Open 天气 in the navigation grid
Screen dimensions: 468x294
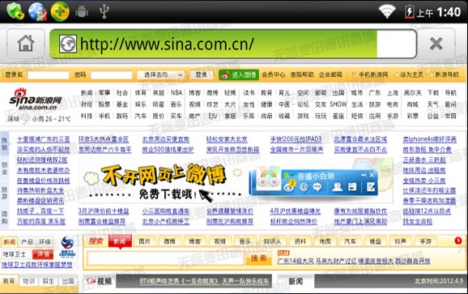433,104
